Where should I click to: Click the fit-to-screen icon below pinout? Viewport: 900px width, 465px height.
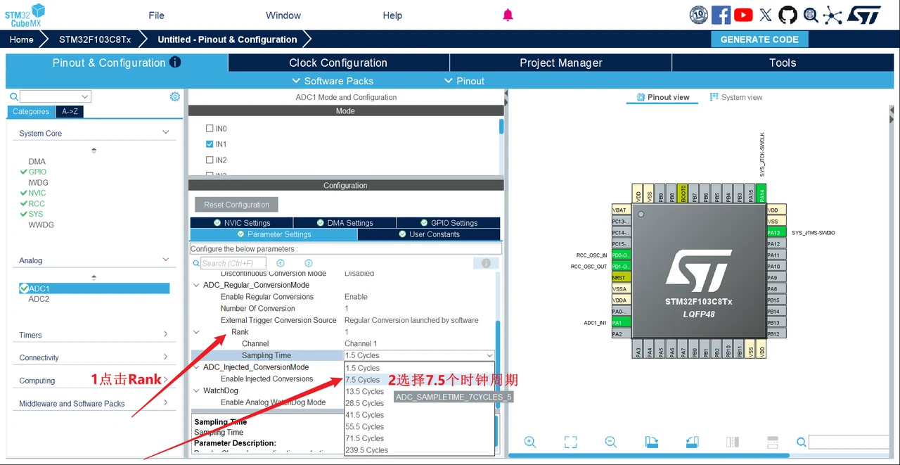tap(570, 442)
